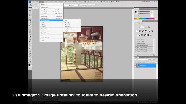Add a Levels adjustment
The width and height of the screenshot is (186, 104).
pyautogui.click(x=143, y=27)
